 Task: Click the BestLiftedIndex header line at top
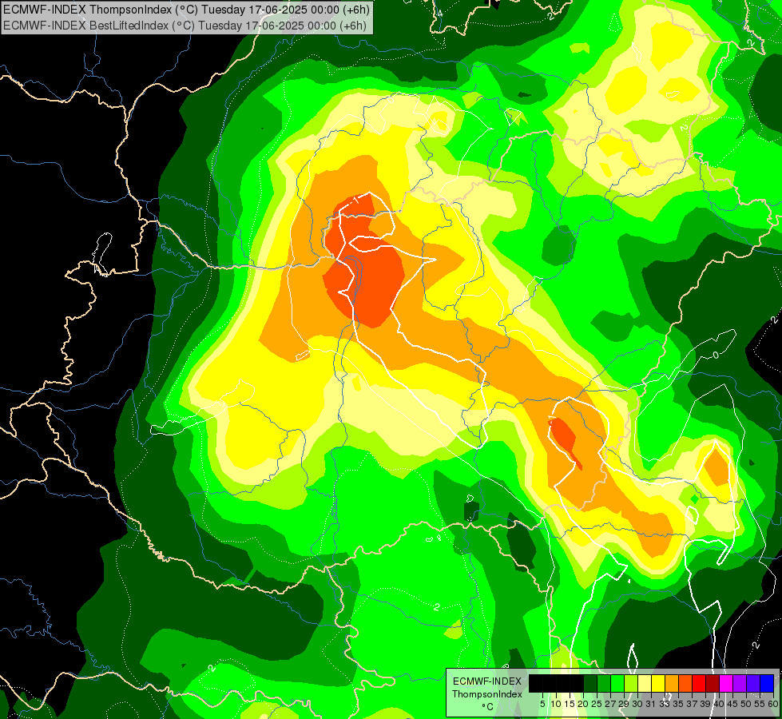click(x=185, y=26)
